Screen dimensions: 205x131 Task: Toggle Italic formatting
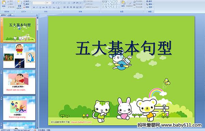37,7
